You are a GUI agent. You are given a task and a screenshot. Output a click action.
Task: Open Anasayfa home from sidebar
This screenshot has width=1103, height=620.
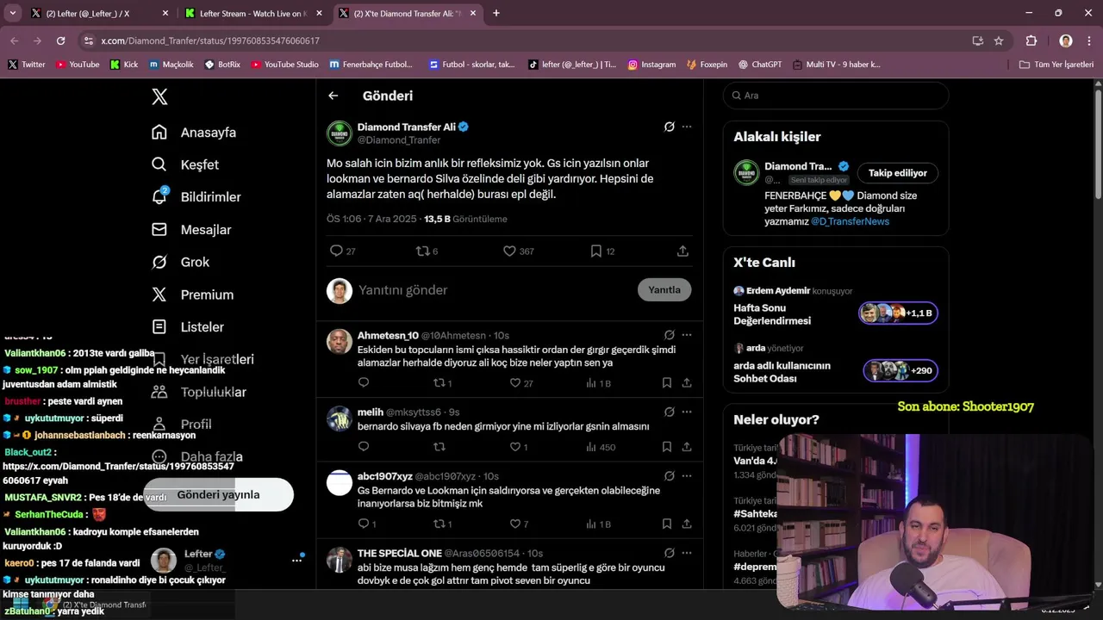(194, 132)
